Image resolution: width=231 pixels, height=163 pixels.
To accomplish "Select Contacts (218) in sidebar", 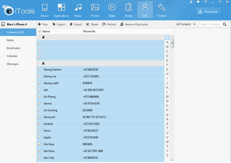I will pos(18,32).
